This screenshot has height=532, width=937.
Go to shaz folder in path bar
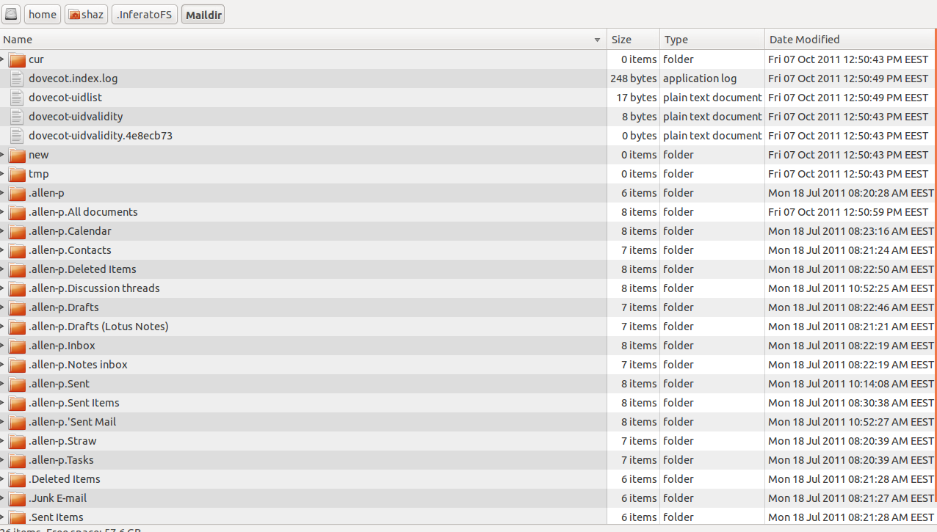(86, 15)
